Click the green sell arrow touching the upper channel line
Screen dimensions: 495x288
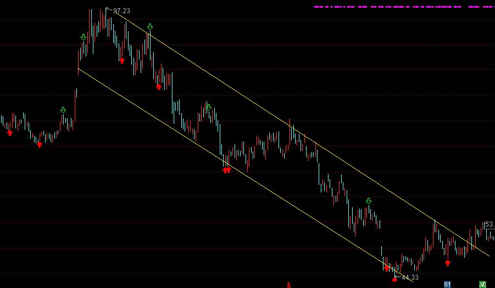point(150,27)
